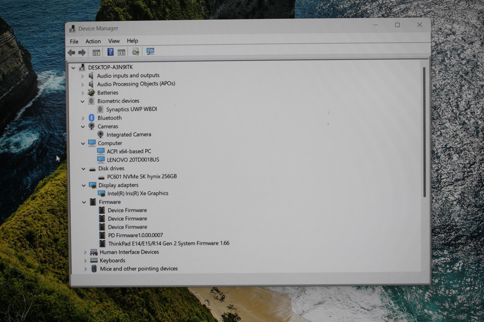Click the Integrated Camera device icon
This screenshot has width=484, height=322.
[100, 134]
